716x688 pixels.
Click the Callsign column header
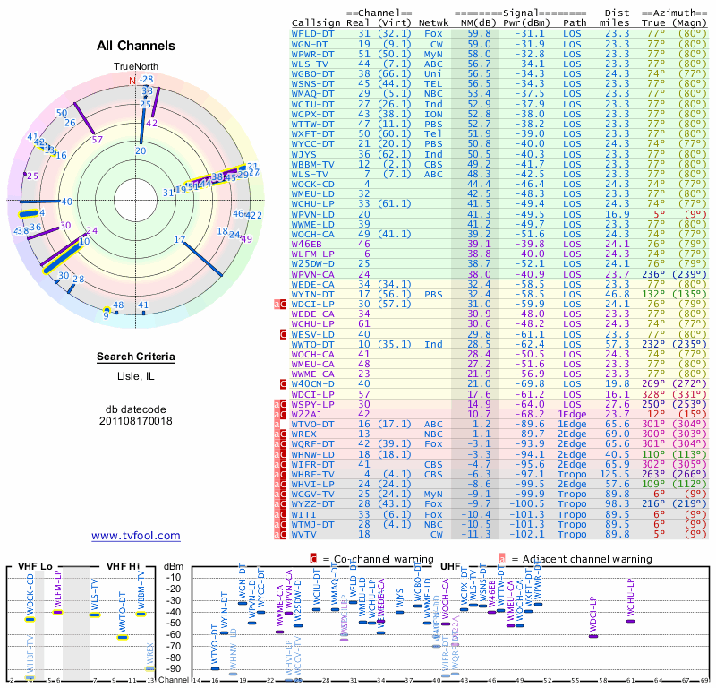tap(316, 22)
